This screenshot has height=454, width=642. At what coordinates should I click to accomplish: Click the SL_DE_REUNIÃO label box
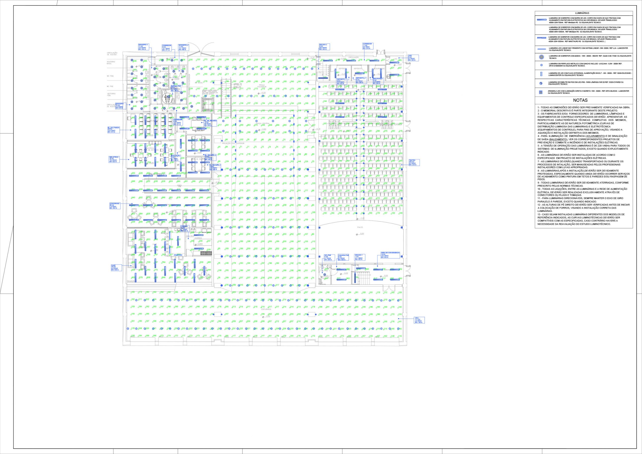(x=211, y=123)
